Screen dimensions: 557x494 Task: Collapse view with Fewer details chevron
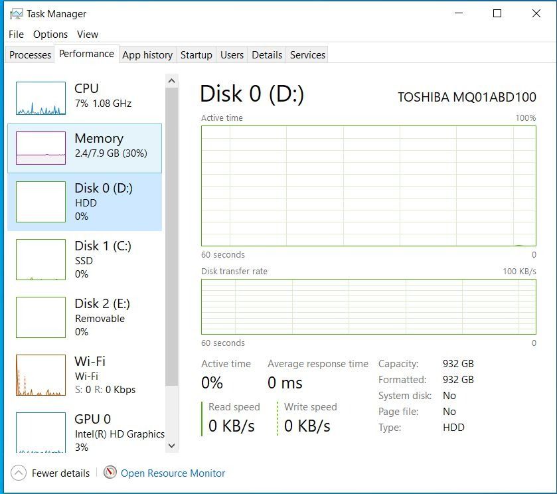coord(19,473)
